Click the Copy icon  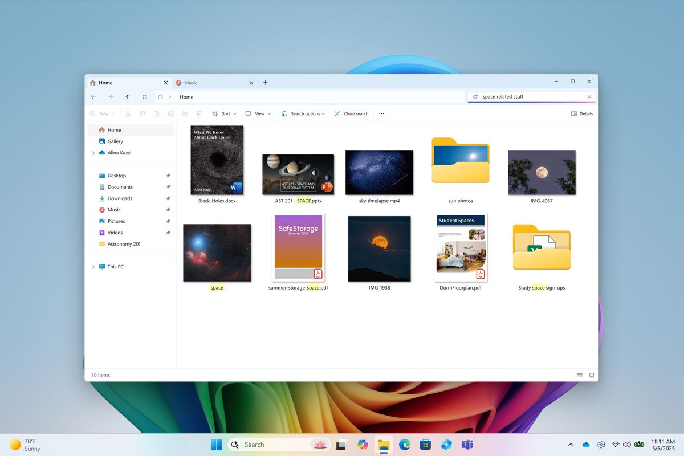click(143, 113)
